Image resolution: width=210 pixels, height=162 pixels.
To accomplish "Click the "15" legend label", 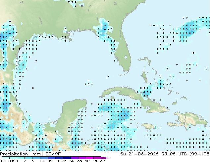I will [x=49, y=161].
